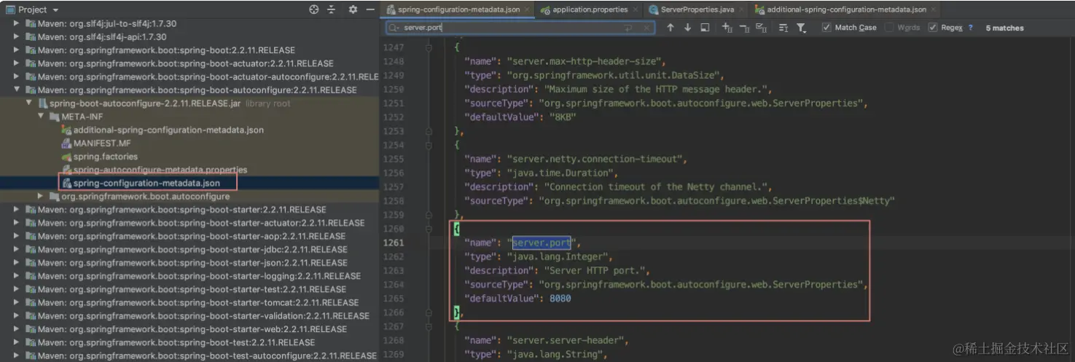Select additional-spring-configuration-metadata.json in tree
Image resolution: width=1075 pixels, height=362 pixels.
(168, 130)
